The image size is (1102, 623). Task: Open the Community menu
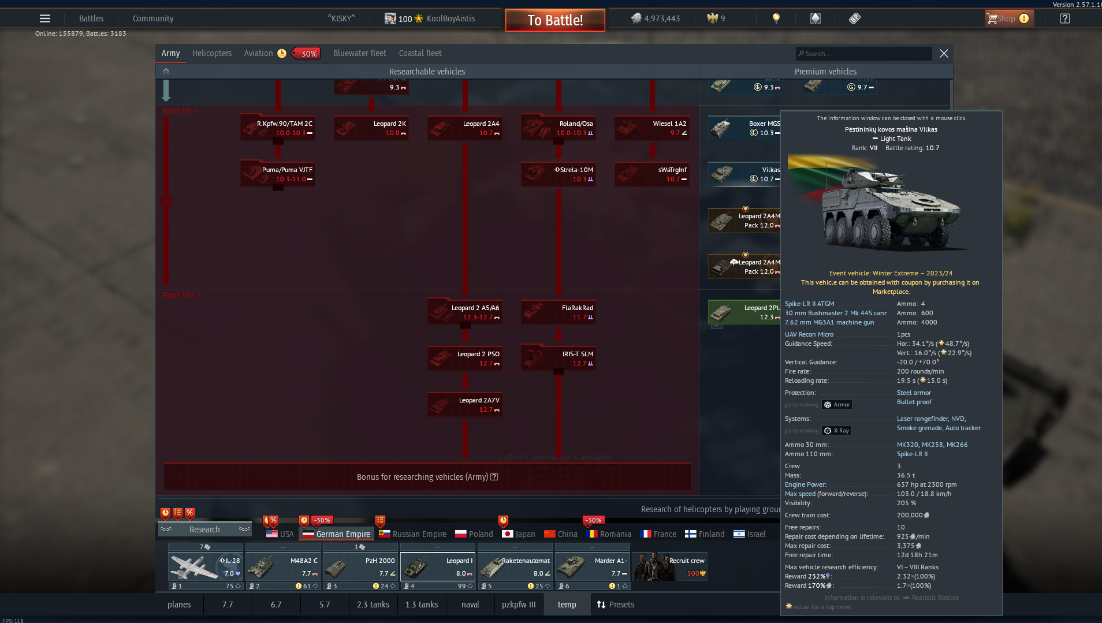click(x=153, y=18)
